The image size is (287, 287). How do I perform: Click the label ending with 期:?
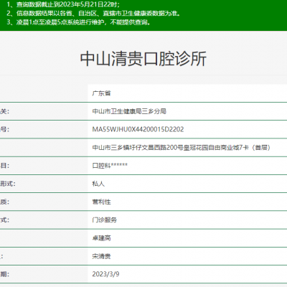pos(4,274)
